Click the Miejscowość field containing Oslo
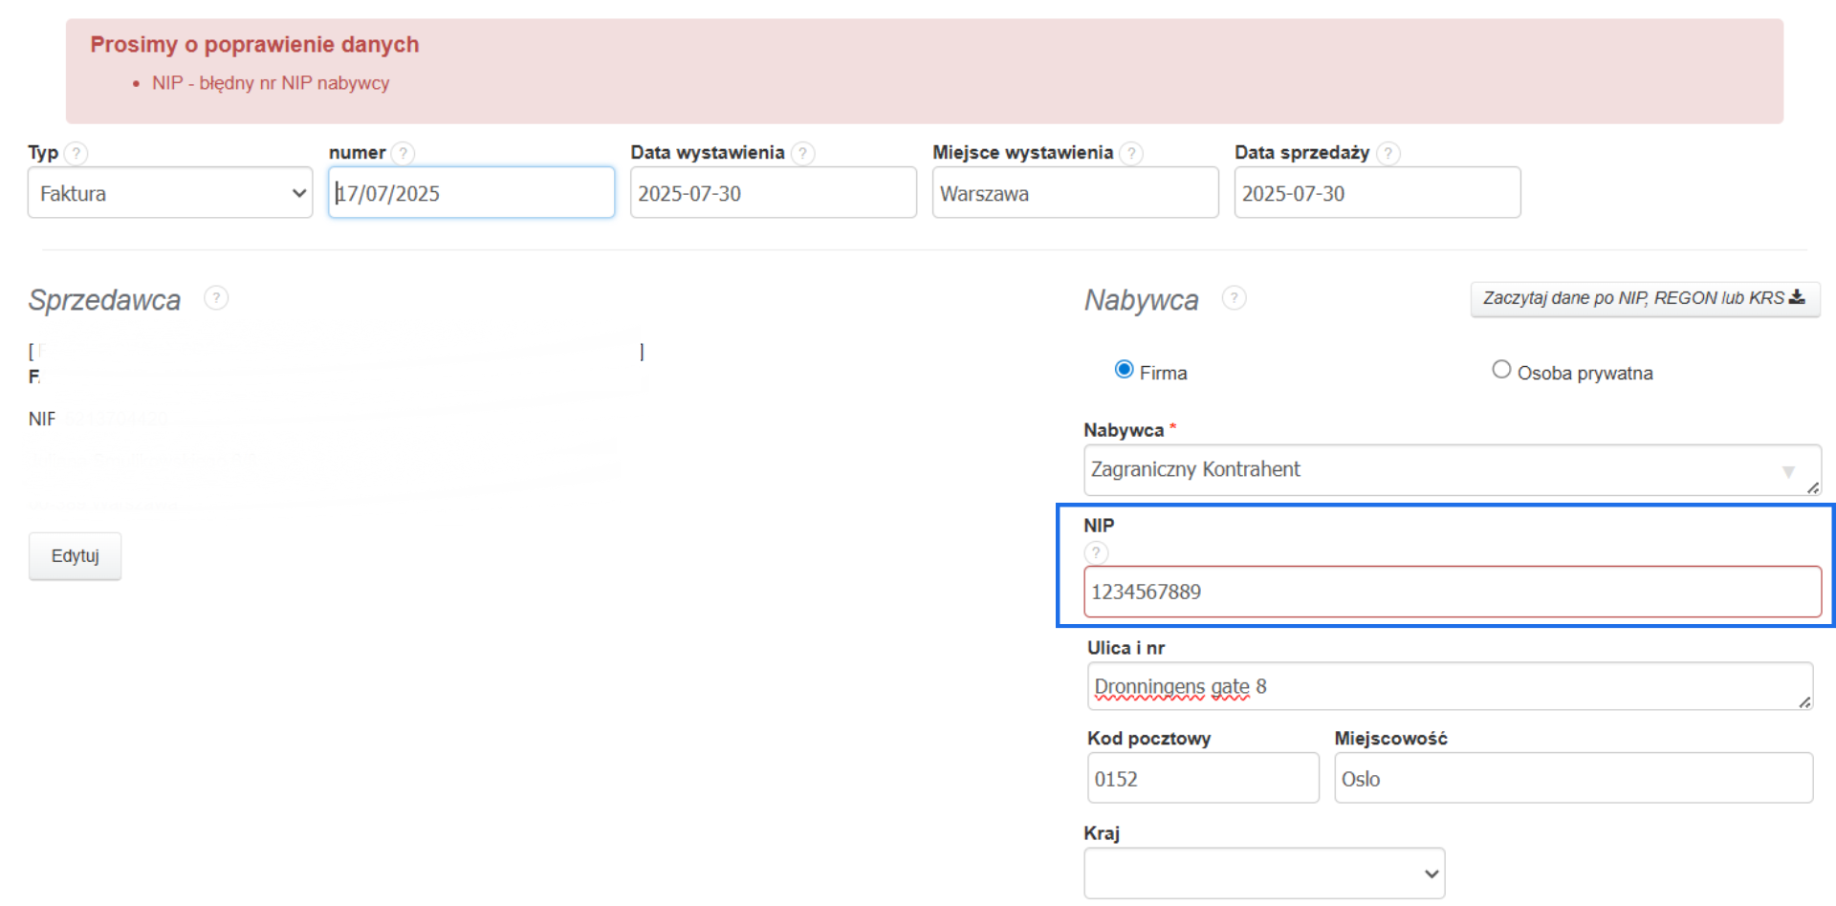The width and height of the screenshot is (1836, 906). [x=1573, y=779]
